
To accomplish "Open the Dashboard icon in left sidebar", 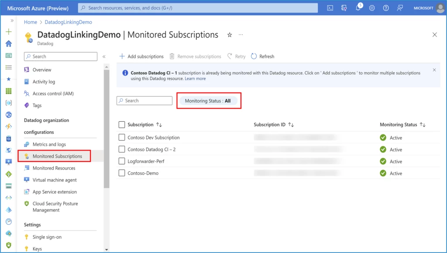I will pyautogui.click(x=9, y=55).
